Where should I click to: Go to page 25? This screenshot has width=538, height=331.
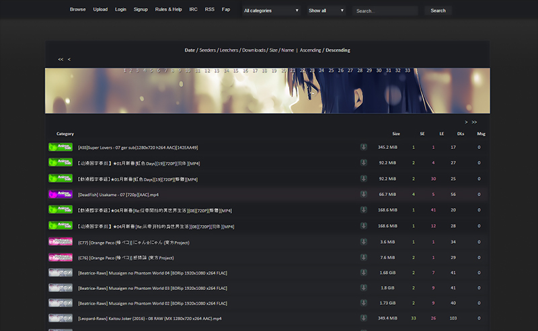pyautogui.click(x=331, y=70)
